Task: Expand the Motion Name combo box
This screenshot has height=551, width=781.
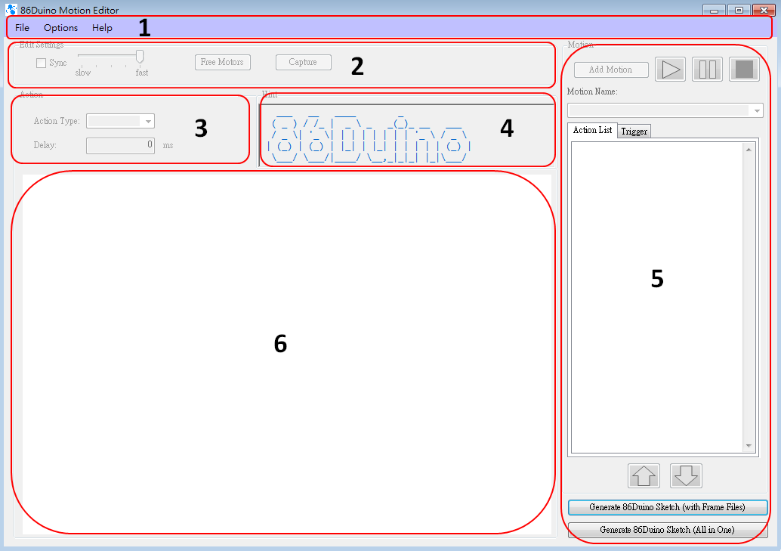Action: [x=665, y=110]
